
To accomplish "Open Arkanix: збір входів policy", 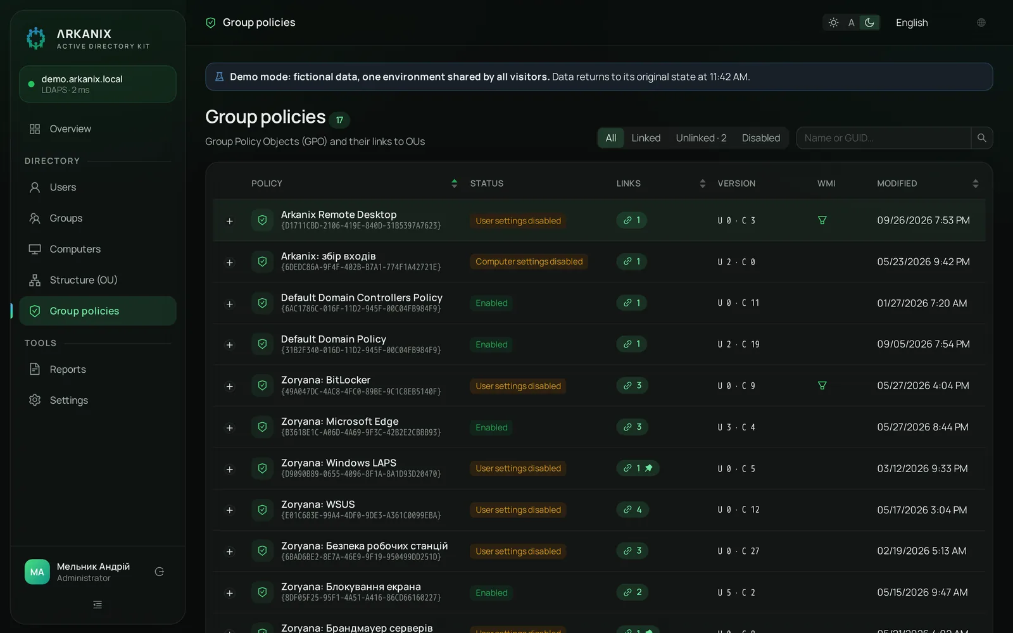I will [x=329, y=256].
